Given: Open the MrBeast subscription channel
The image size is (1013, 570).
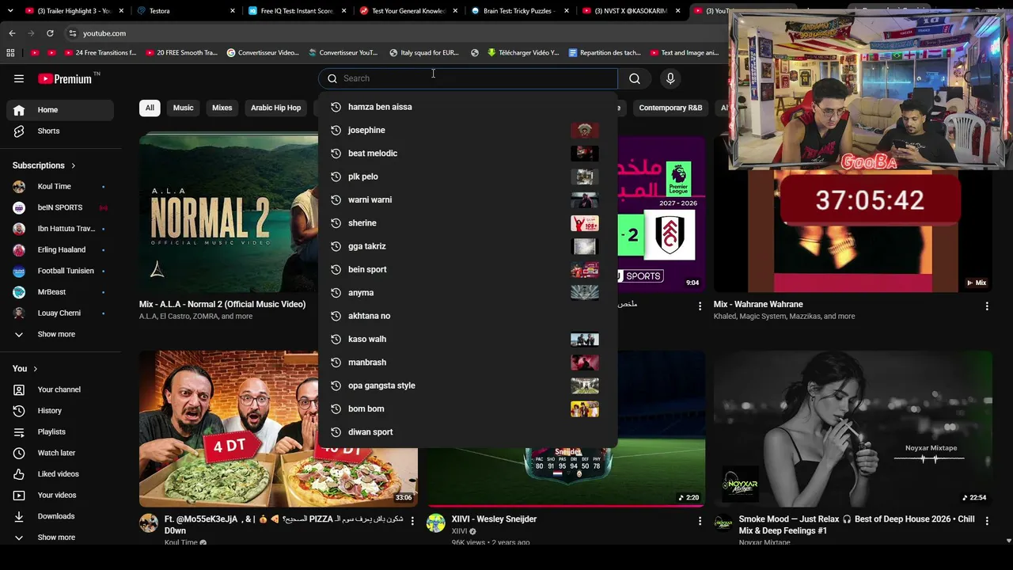Looking at the screenshot, I should click(x=59, y=292).
